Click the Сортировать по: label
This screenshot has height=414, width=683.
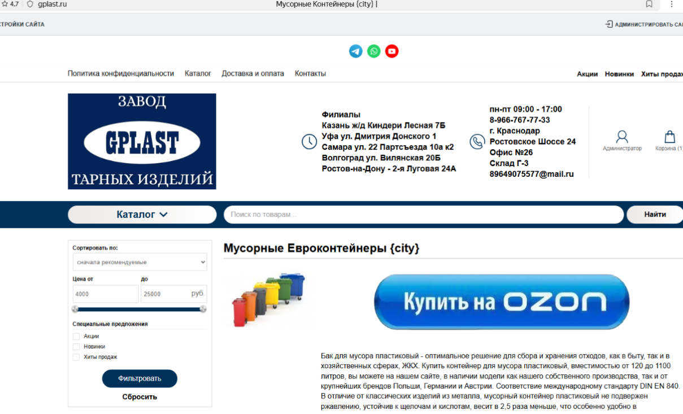pos(95,248)
